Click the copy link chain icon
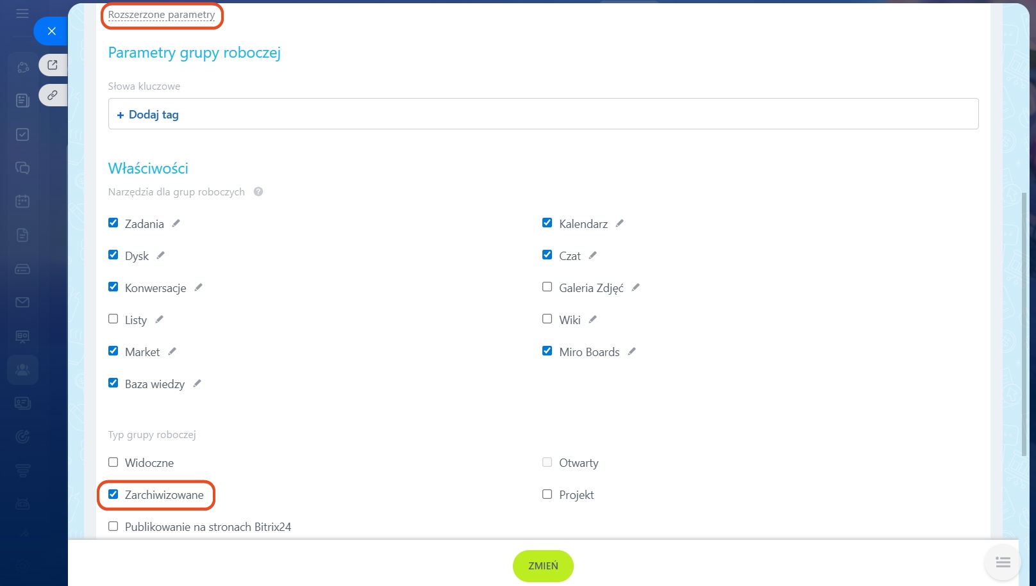This screenshot has height=586, width=1036. pyautogui.click(x=53, y=95)
